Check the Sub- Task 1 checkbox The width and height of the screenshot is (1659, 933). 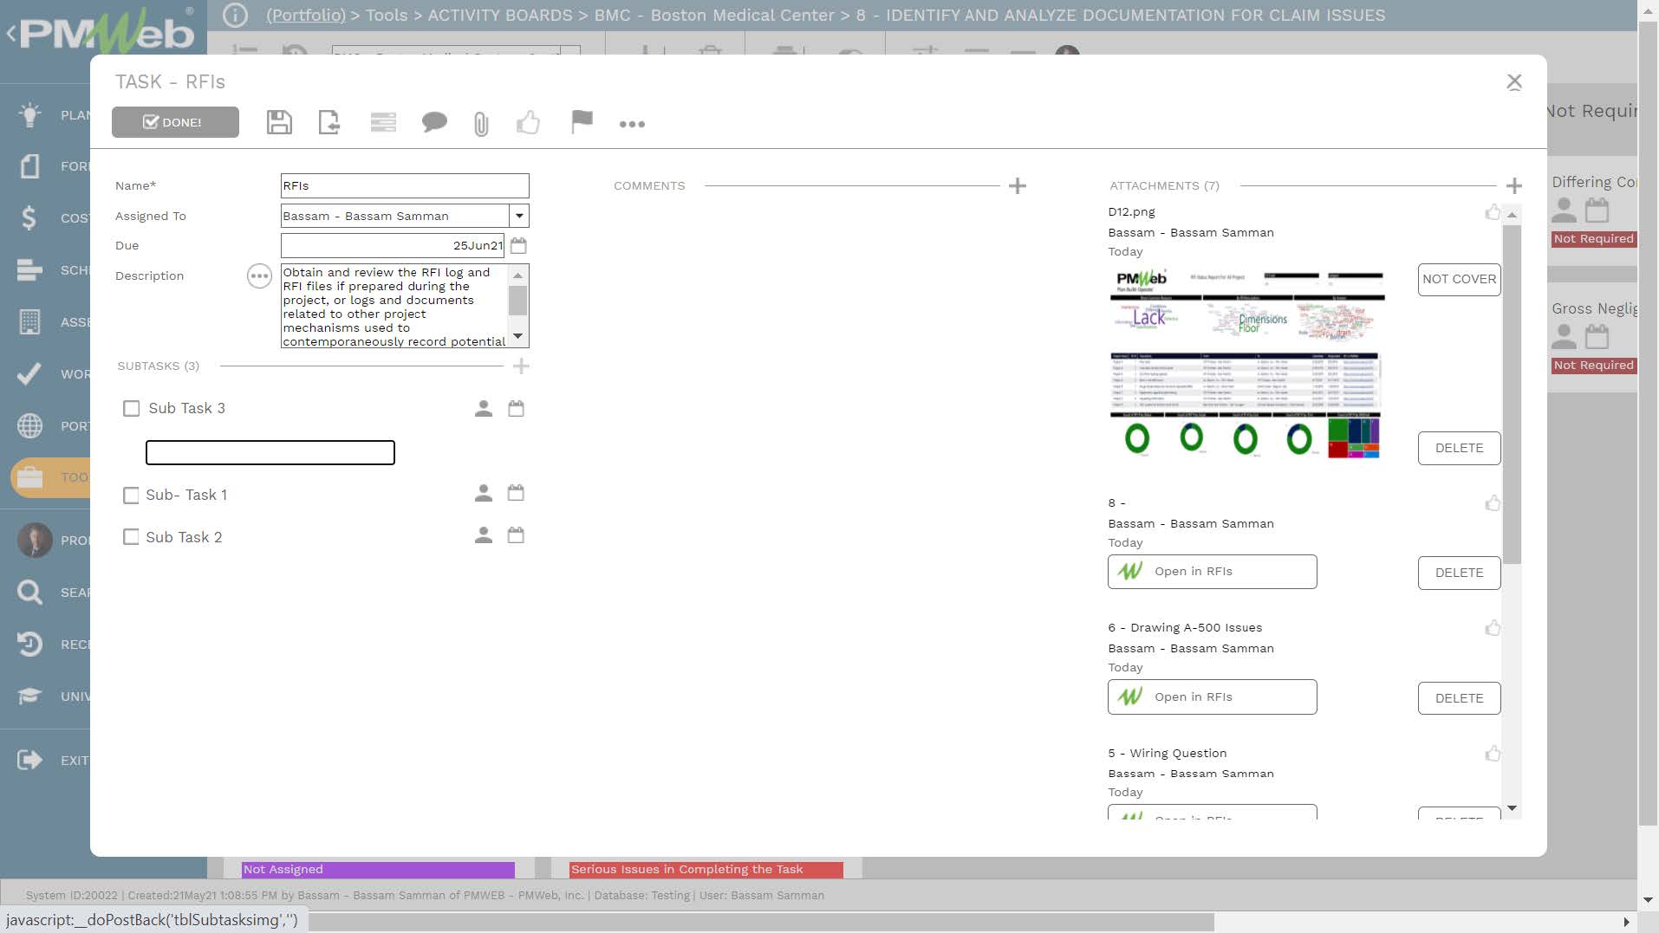tap(131, 495)
